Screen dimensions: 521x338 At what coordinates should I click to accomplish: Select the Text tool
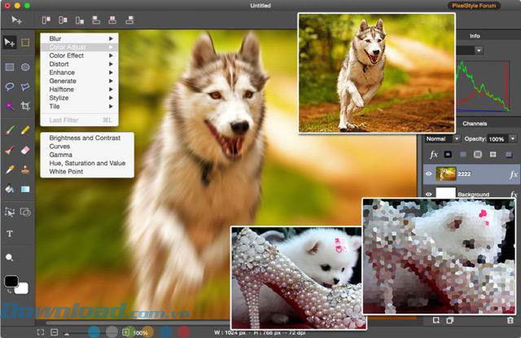[x=10, y=234]
